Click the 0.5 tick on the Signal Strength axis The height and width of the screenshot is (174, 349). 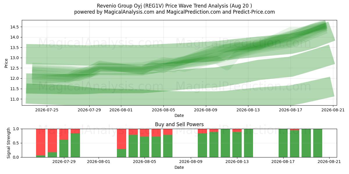tap(17, 143)
